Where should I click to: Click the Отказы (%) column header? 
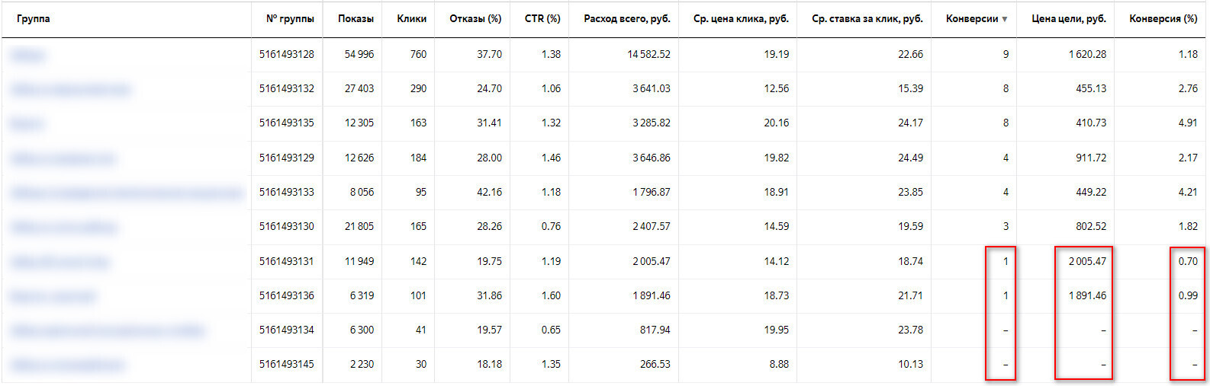475,18
